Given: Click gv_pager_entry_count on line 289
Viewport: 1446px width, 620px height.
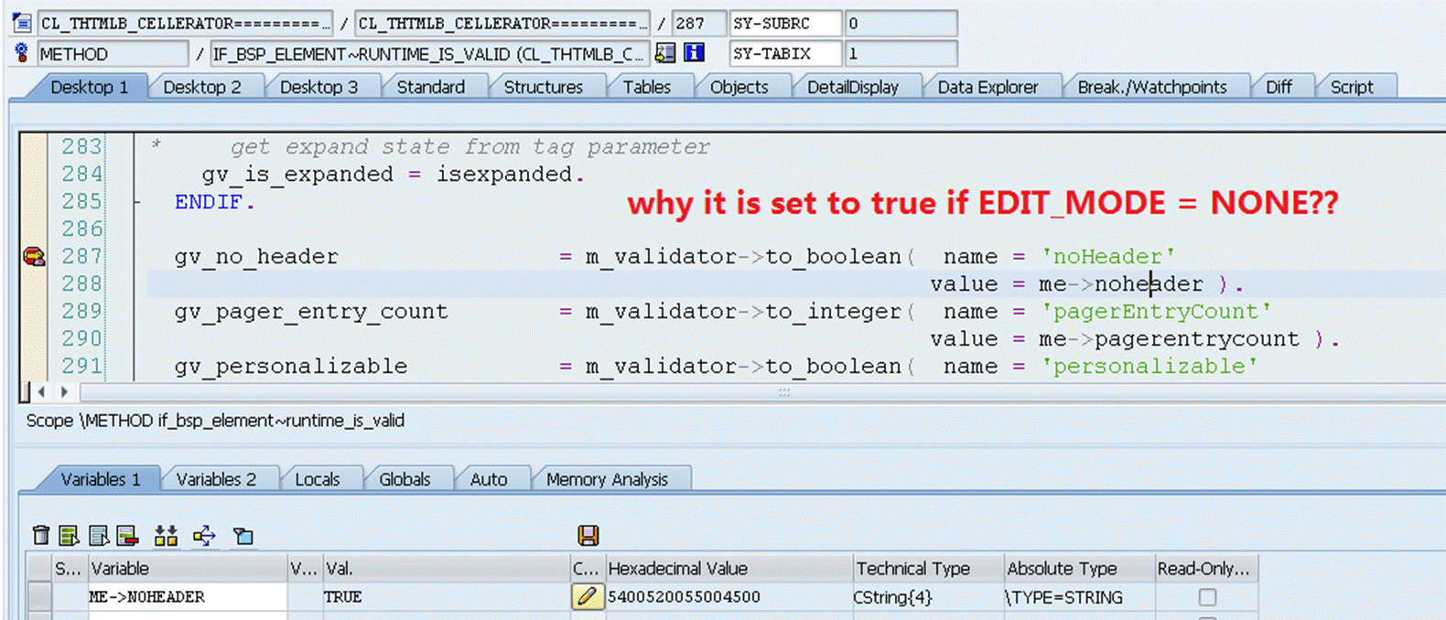Looking at the screenshot, I should (311, 312).
